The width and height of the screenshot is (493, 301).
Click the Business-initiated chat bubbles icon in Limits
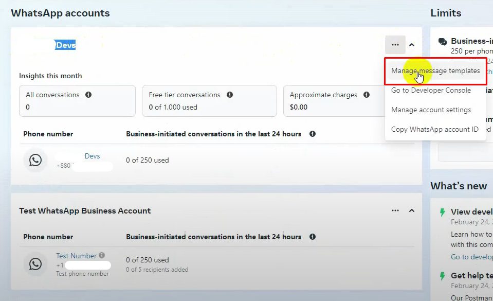point(442,42)
